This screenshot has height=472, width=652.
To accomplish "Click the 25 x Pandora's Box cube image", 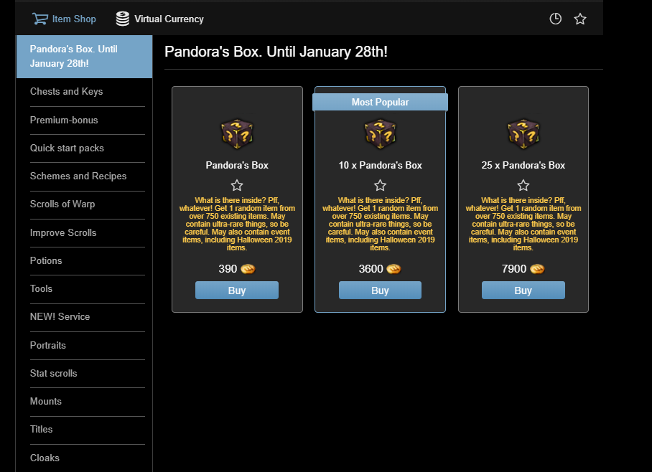I will coord(523,134).
